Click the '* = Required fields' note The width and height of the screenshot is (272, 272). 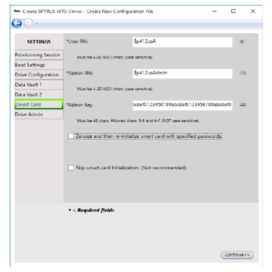(92, 210)
